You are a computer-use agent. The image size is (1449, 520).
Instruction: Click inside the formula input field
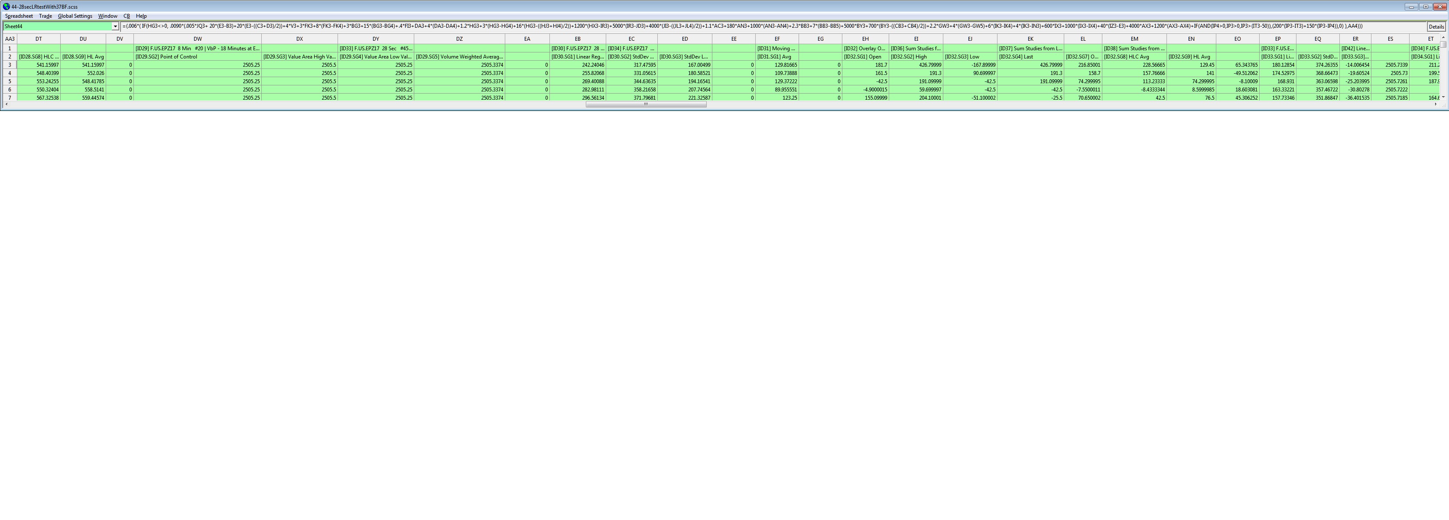731,26
